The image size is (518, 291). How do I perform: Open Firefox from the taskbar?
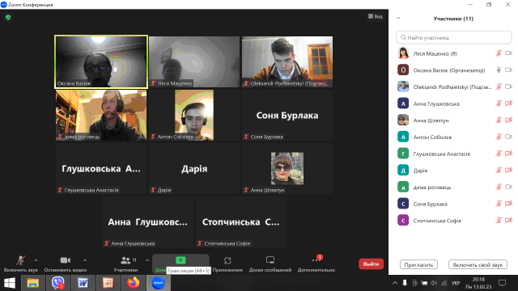(133, 283)
